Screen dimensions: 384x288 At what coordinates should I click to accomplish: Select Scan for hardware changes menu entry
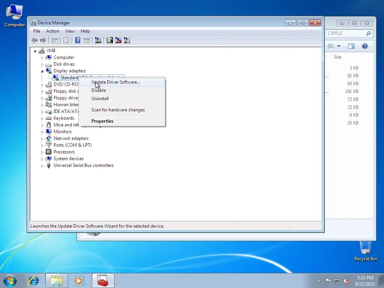point(122,110)
